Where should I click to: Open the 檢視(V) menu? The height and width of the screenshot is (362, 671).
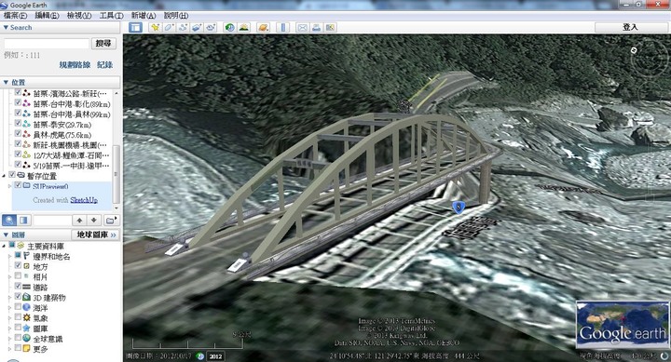click(x=79, y=16)
